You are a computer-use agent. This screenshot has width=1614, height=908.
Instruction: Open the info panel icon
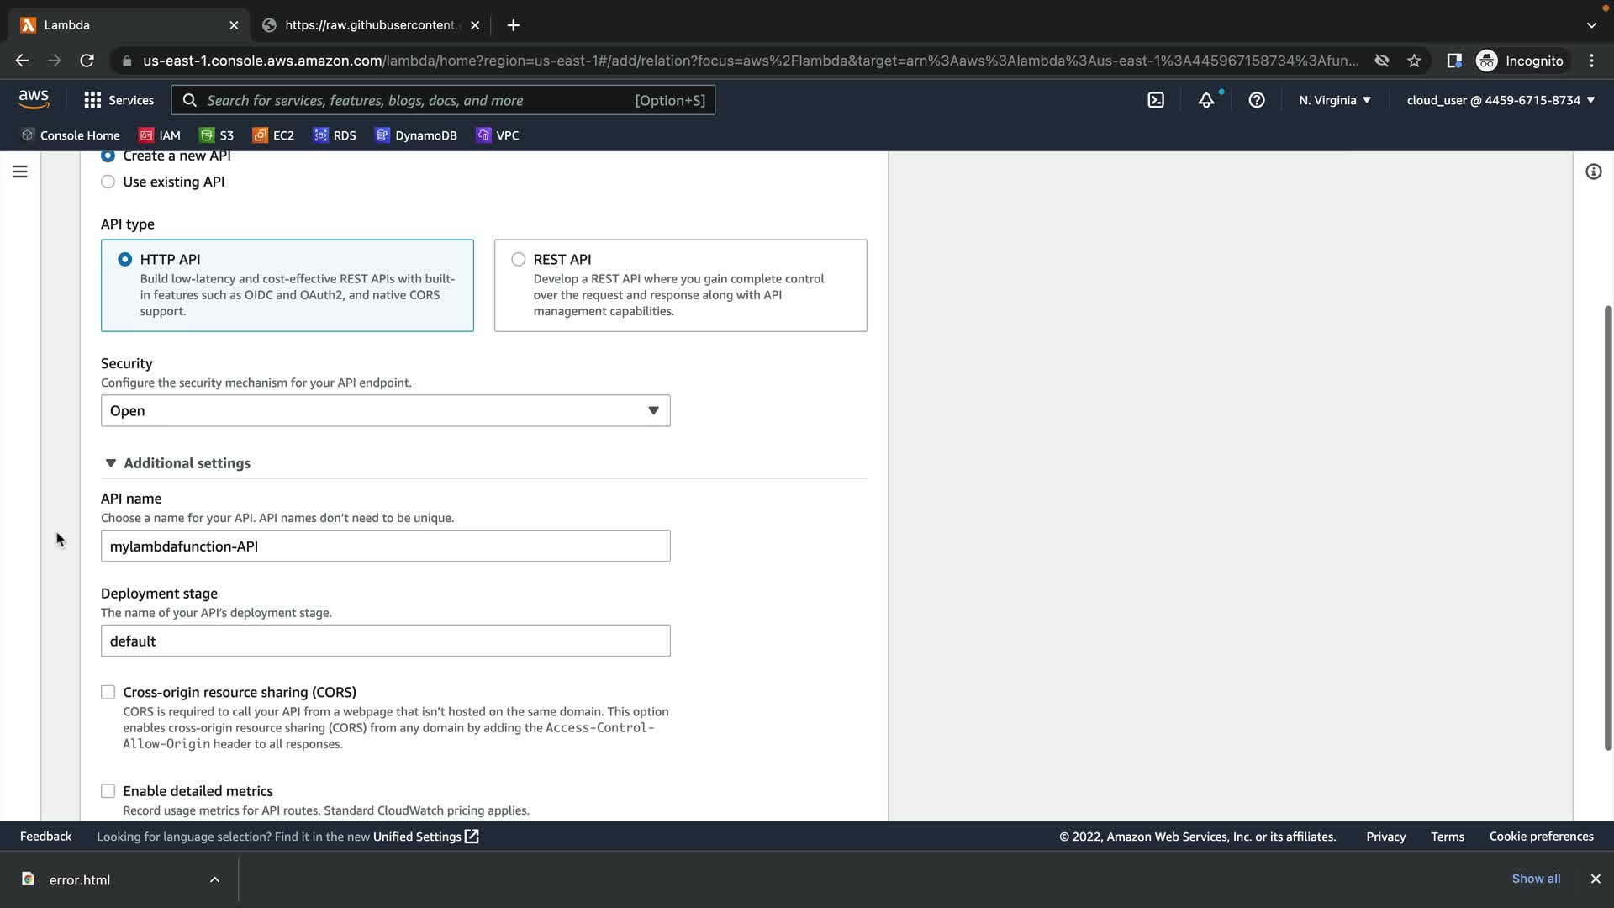click(1593, 172)
